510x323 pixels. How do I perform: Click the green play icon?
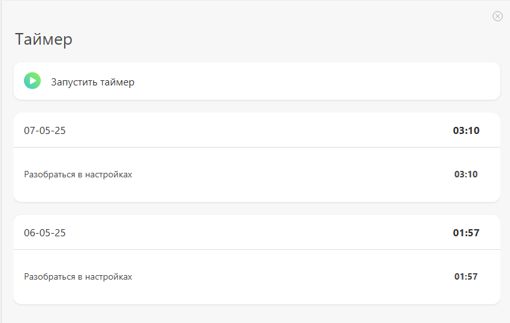click(x=32, y=81)
